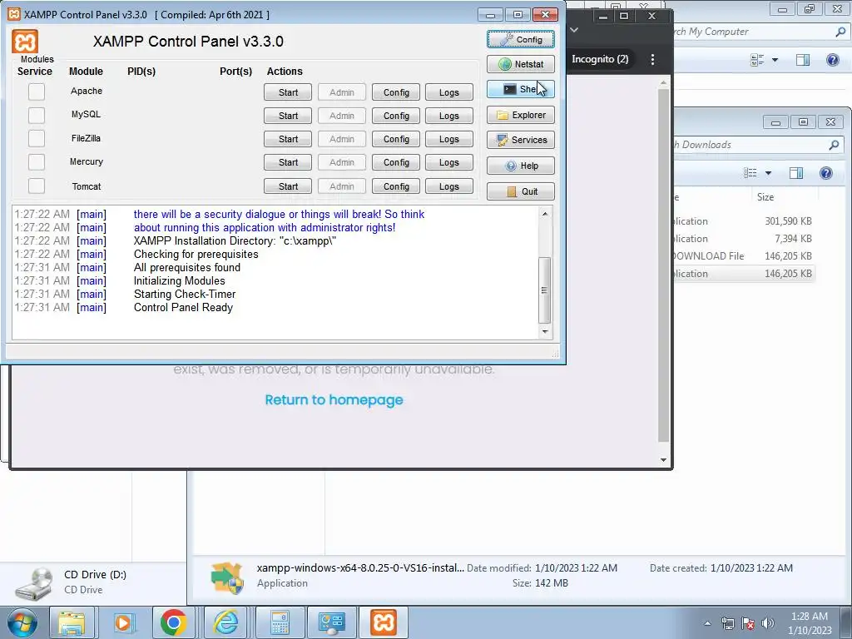The height and width of the screenshot is (639, 852).
Task: Click log scrollbar down arrow
Action: coord(545,331)
